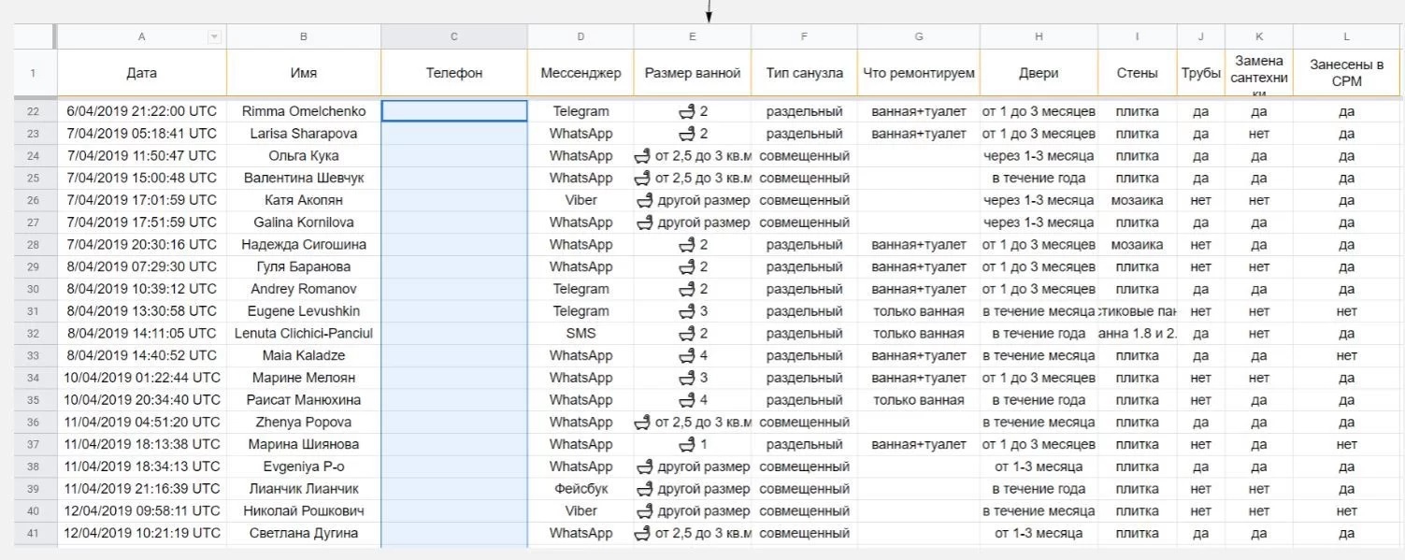The height and width of the screenshot is (560, 1405).
Task: Click the Телефон header cell
Action: [454, 73]
